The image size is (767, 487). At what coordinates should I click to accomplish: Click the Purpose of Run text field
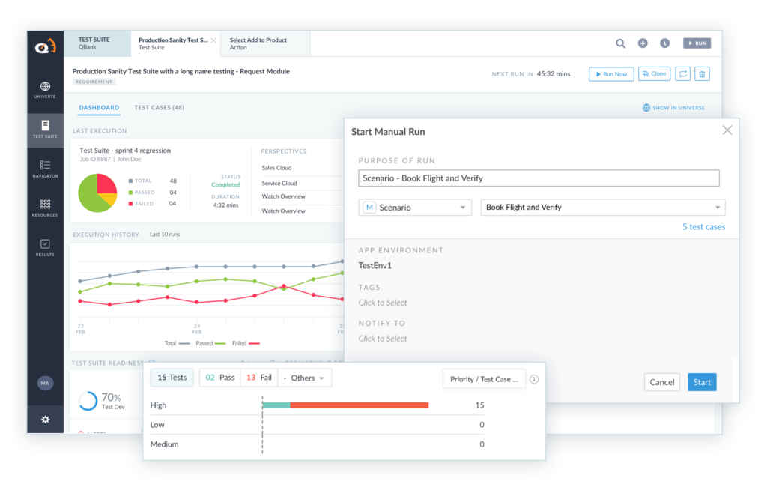pyautogui.click(x=539, y=178)
